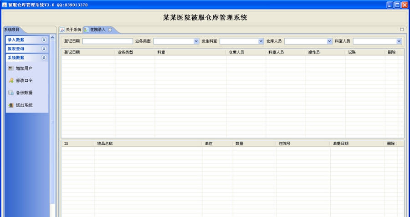Open 增加用户 from the sidebar
The height and width of the screenshot is (217, 410).
(x=24, y=68)
